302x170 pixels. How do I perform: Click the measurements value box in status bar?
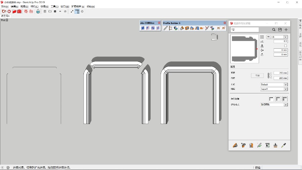coord(281,168)
